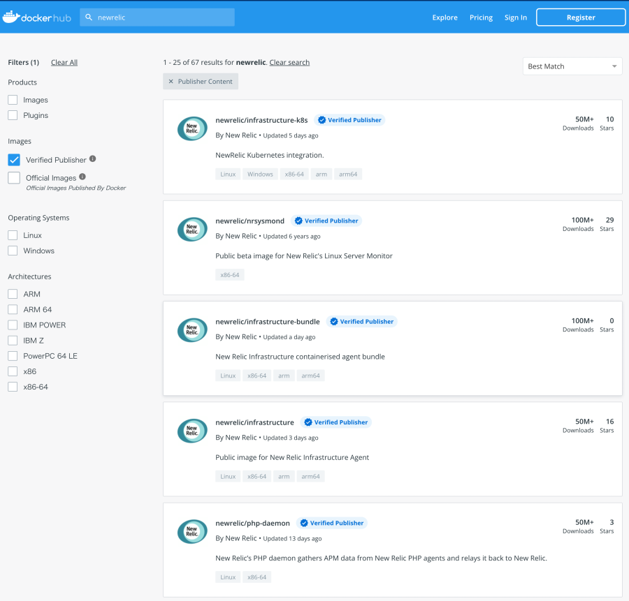The image size is (629, 601).
Task: Click the info icon next to Verified Publisher filter
Action: [x=92, y=159]
